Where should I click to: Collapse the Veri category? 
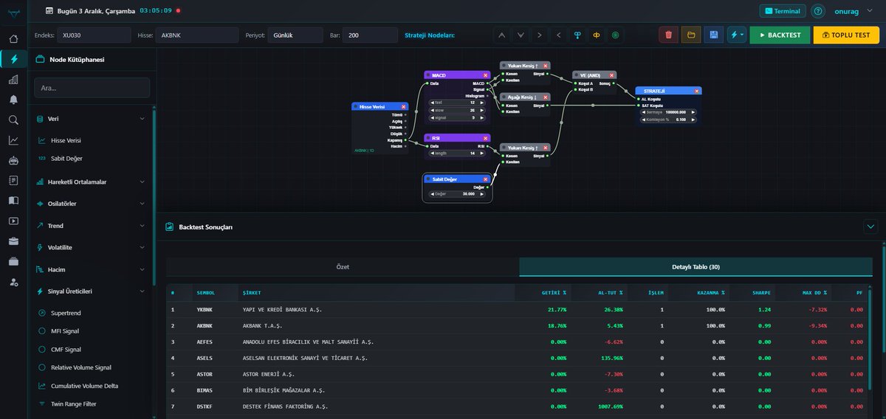click(142, 119)
